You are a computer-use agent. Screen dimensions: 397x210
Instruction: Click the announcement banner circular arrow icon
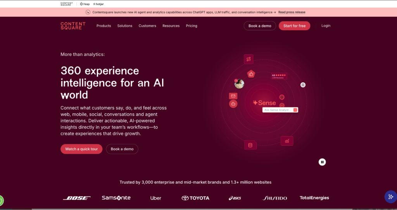tap(88, 12)
